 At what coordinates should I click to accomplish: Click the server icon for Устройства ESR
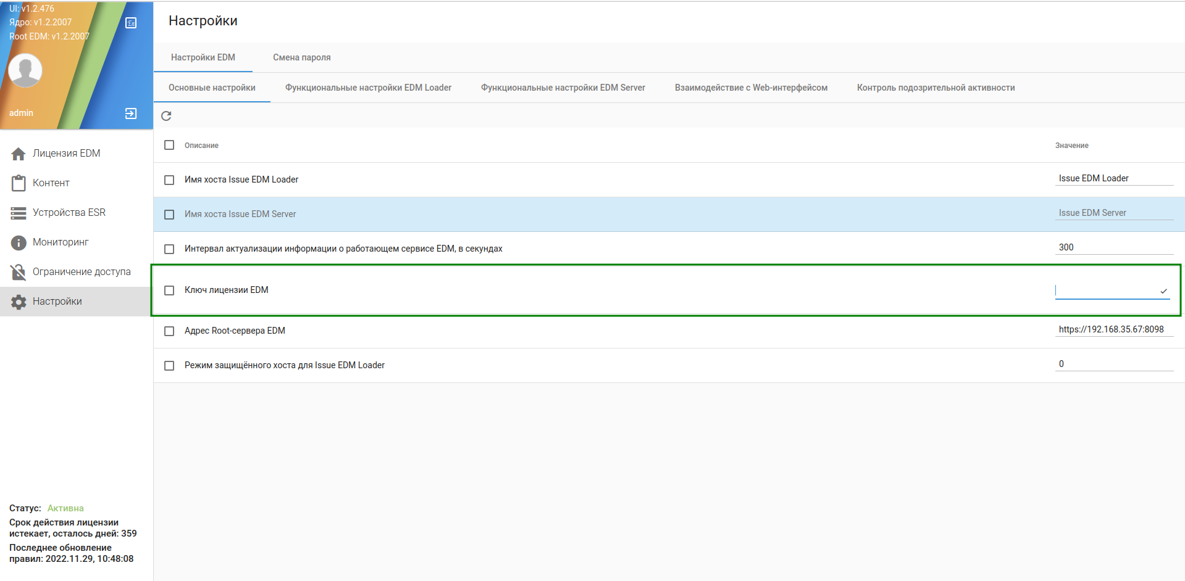click(x=19, y=213)
